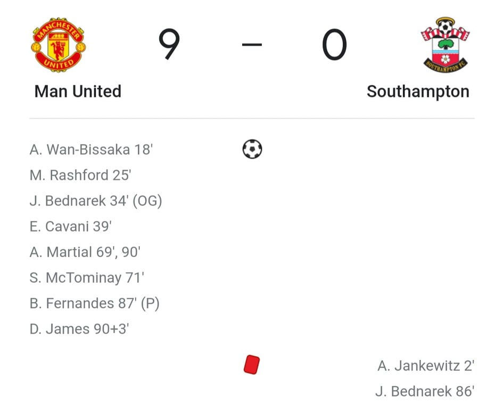Image resolution: width=503 pixels, height=404 pixels.
Task: Click the Southampton FC crest logo
Action: click(x=446, y=45)
